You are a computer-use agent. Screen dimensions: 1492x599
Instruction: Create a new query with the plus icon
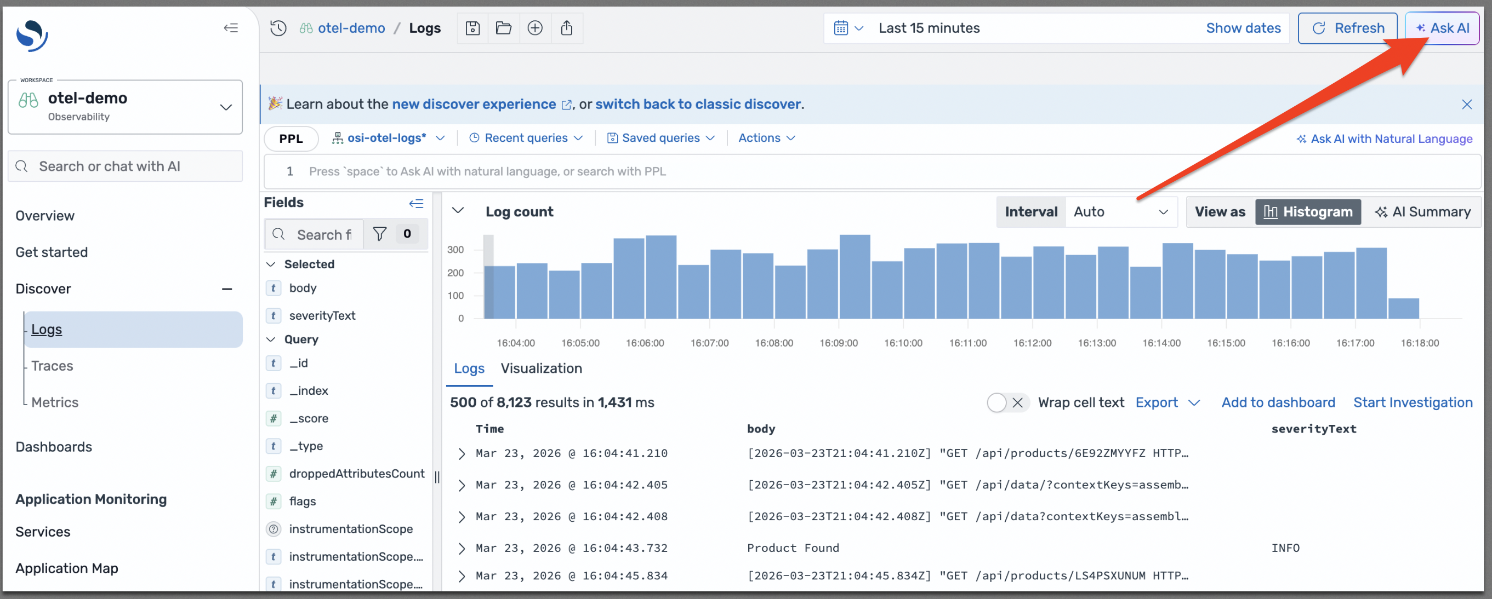pyautogui.click(x=535, y=28)
